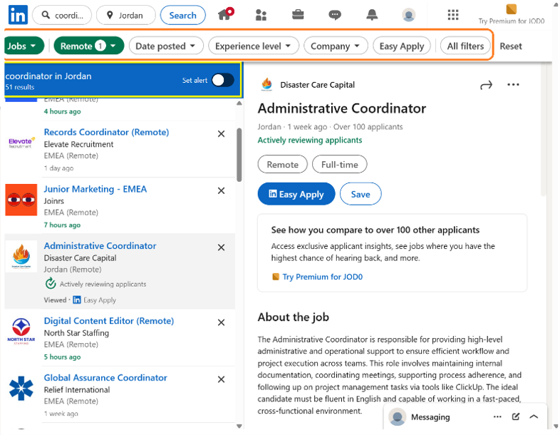Open the Remote filter dropdown
The image size is (560, 435).
[88, 46]
